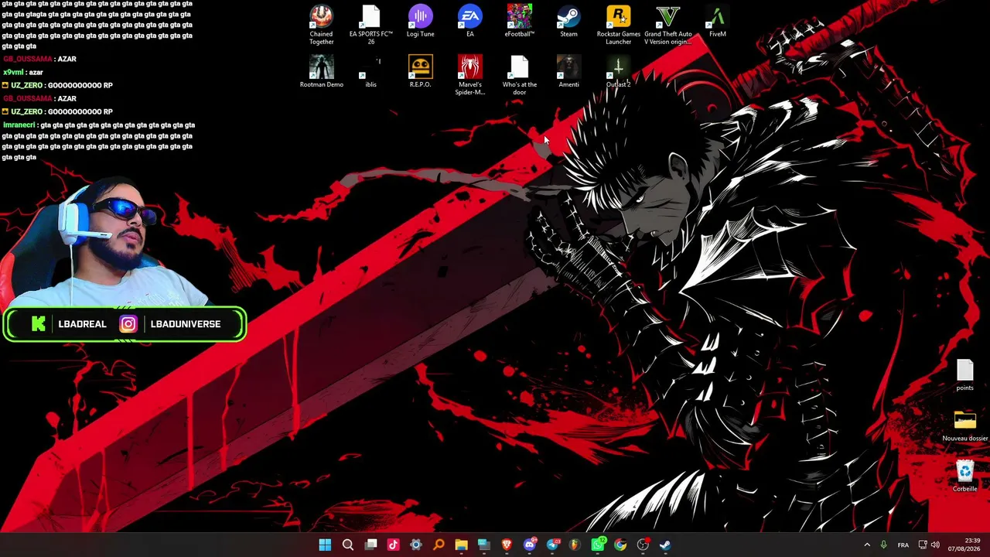990x557 pixels.
Task: Select the Rootman Demo desktop icon
Action: click(x=321, y=71)
